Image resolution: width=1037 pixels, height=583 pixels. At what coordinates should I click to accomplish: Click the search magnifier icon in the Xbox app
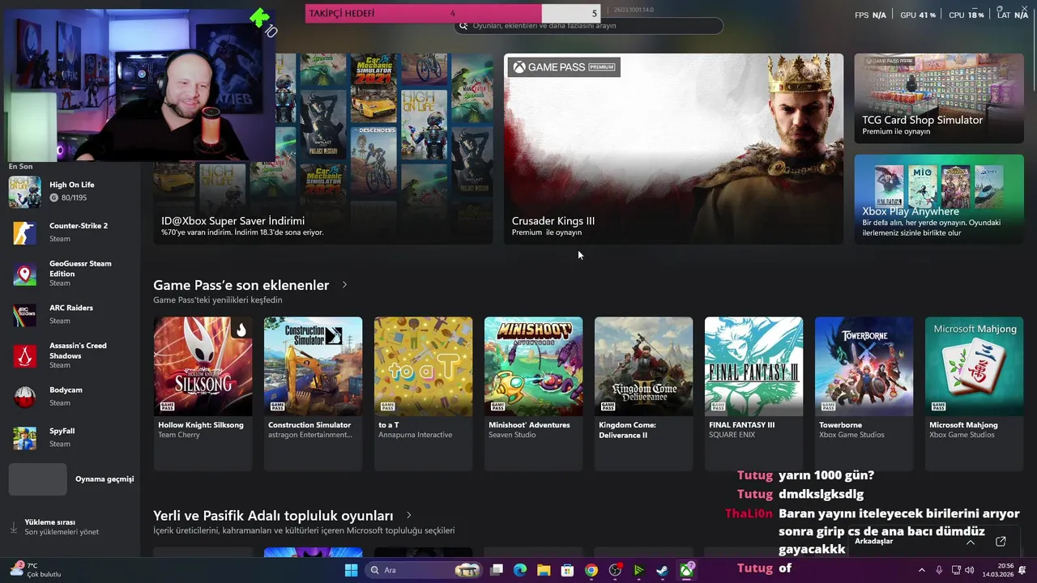(463, 26)
